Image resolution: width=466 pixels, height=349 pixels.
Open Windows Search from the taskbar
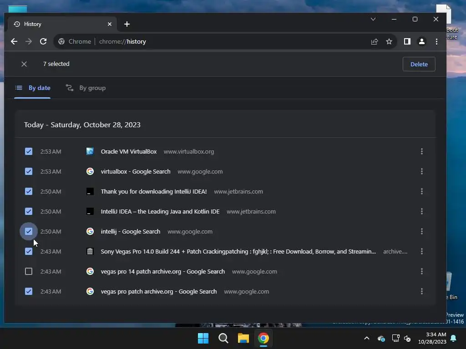pyautogui.click(x=223, y=338)
